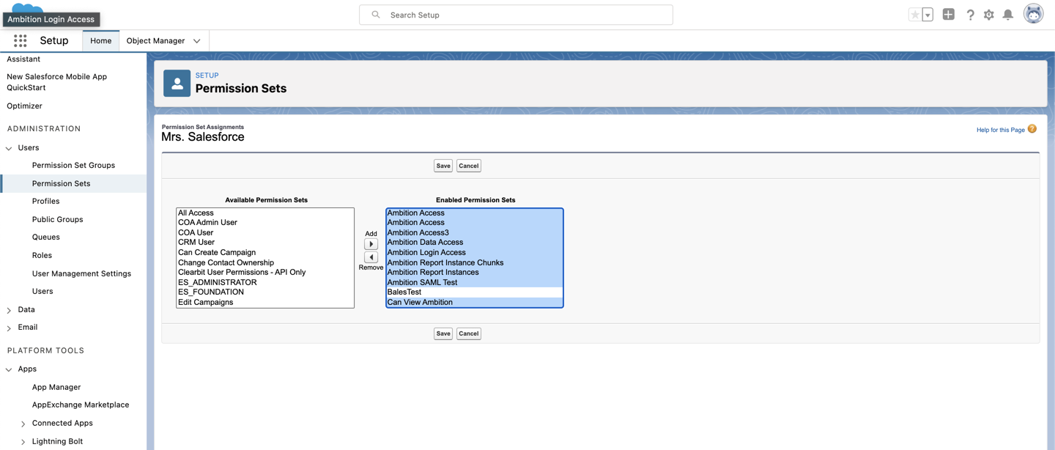The height and width of the screenshot is (450, 1055).
Task: Open the favorites list dropdown arrow
Action: 928,15
